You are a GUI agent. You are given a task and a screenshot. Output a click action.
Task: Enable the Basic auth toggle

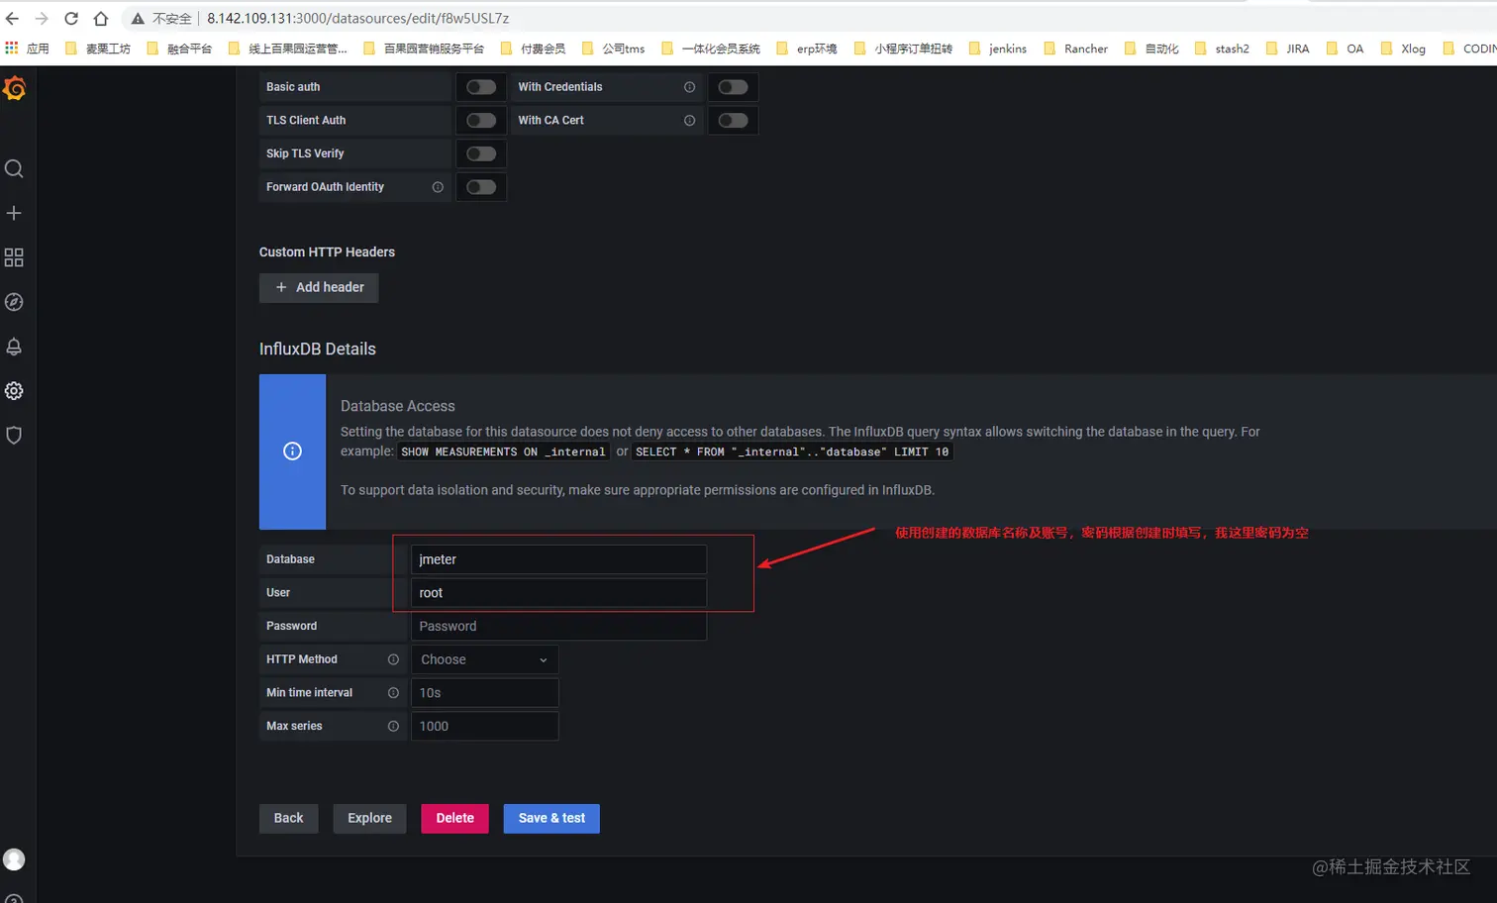481,87
